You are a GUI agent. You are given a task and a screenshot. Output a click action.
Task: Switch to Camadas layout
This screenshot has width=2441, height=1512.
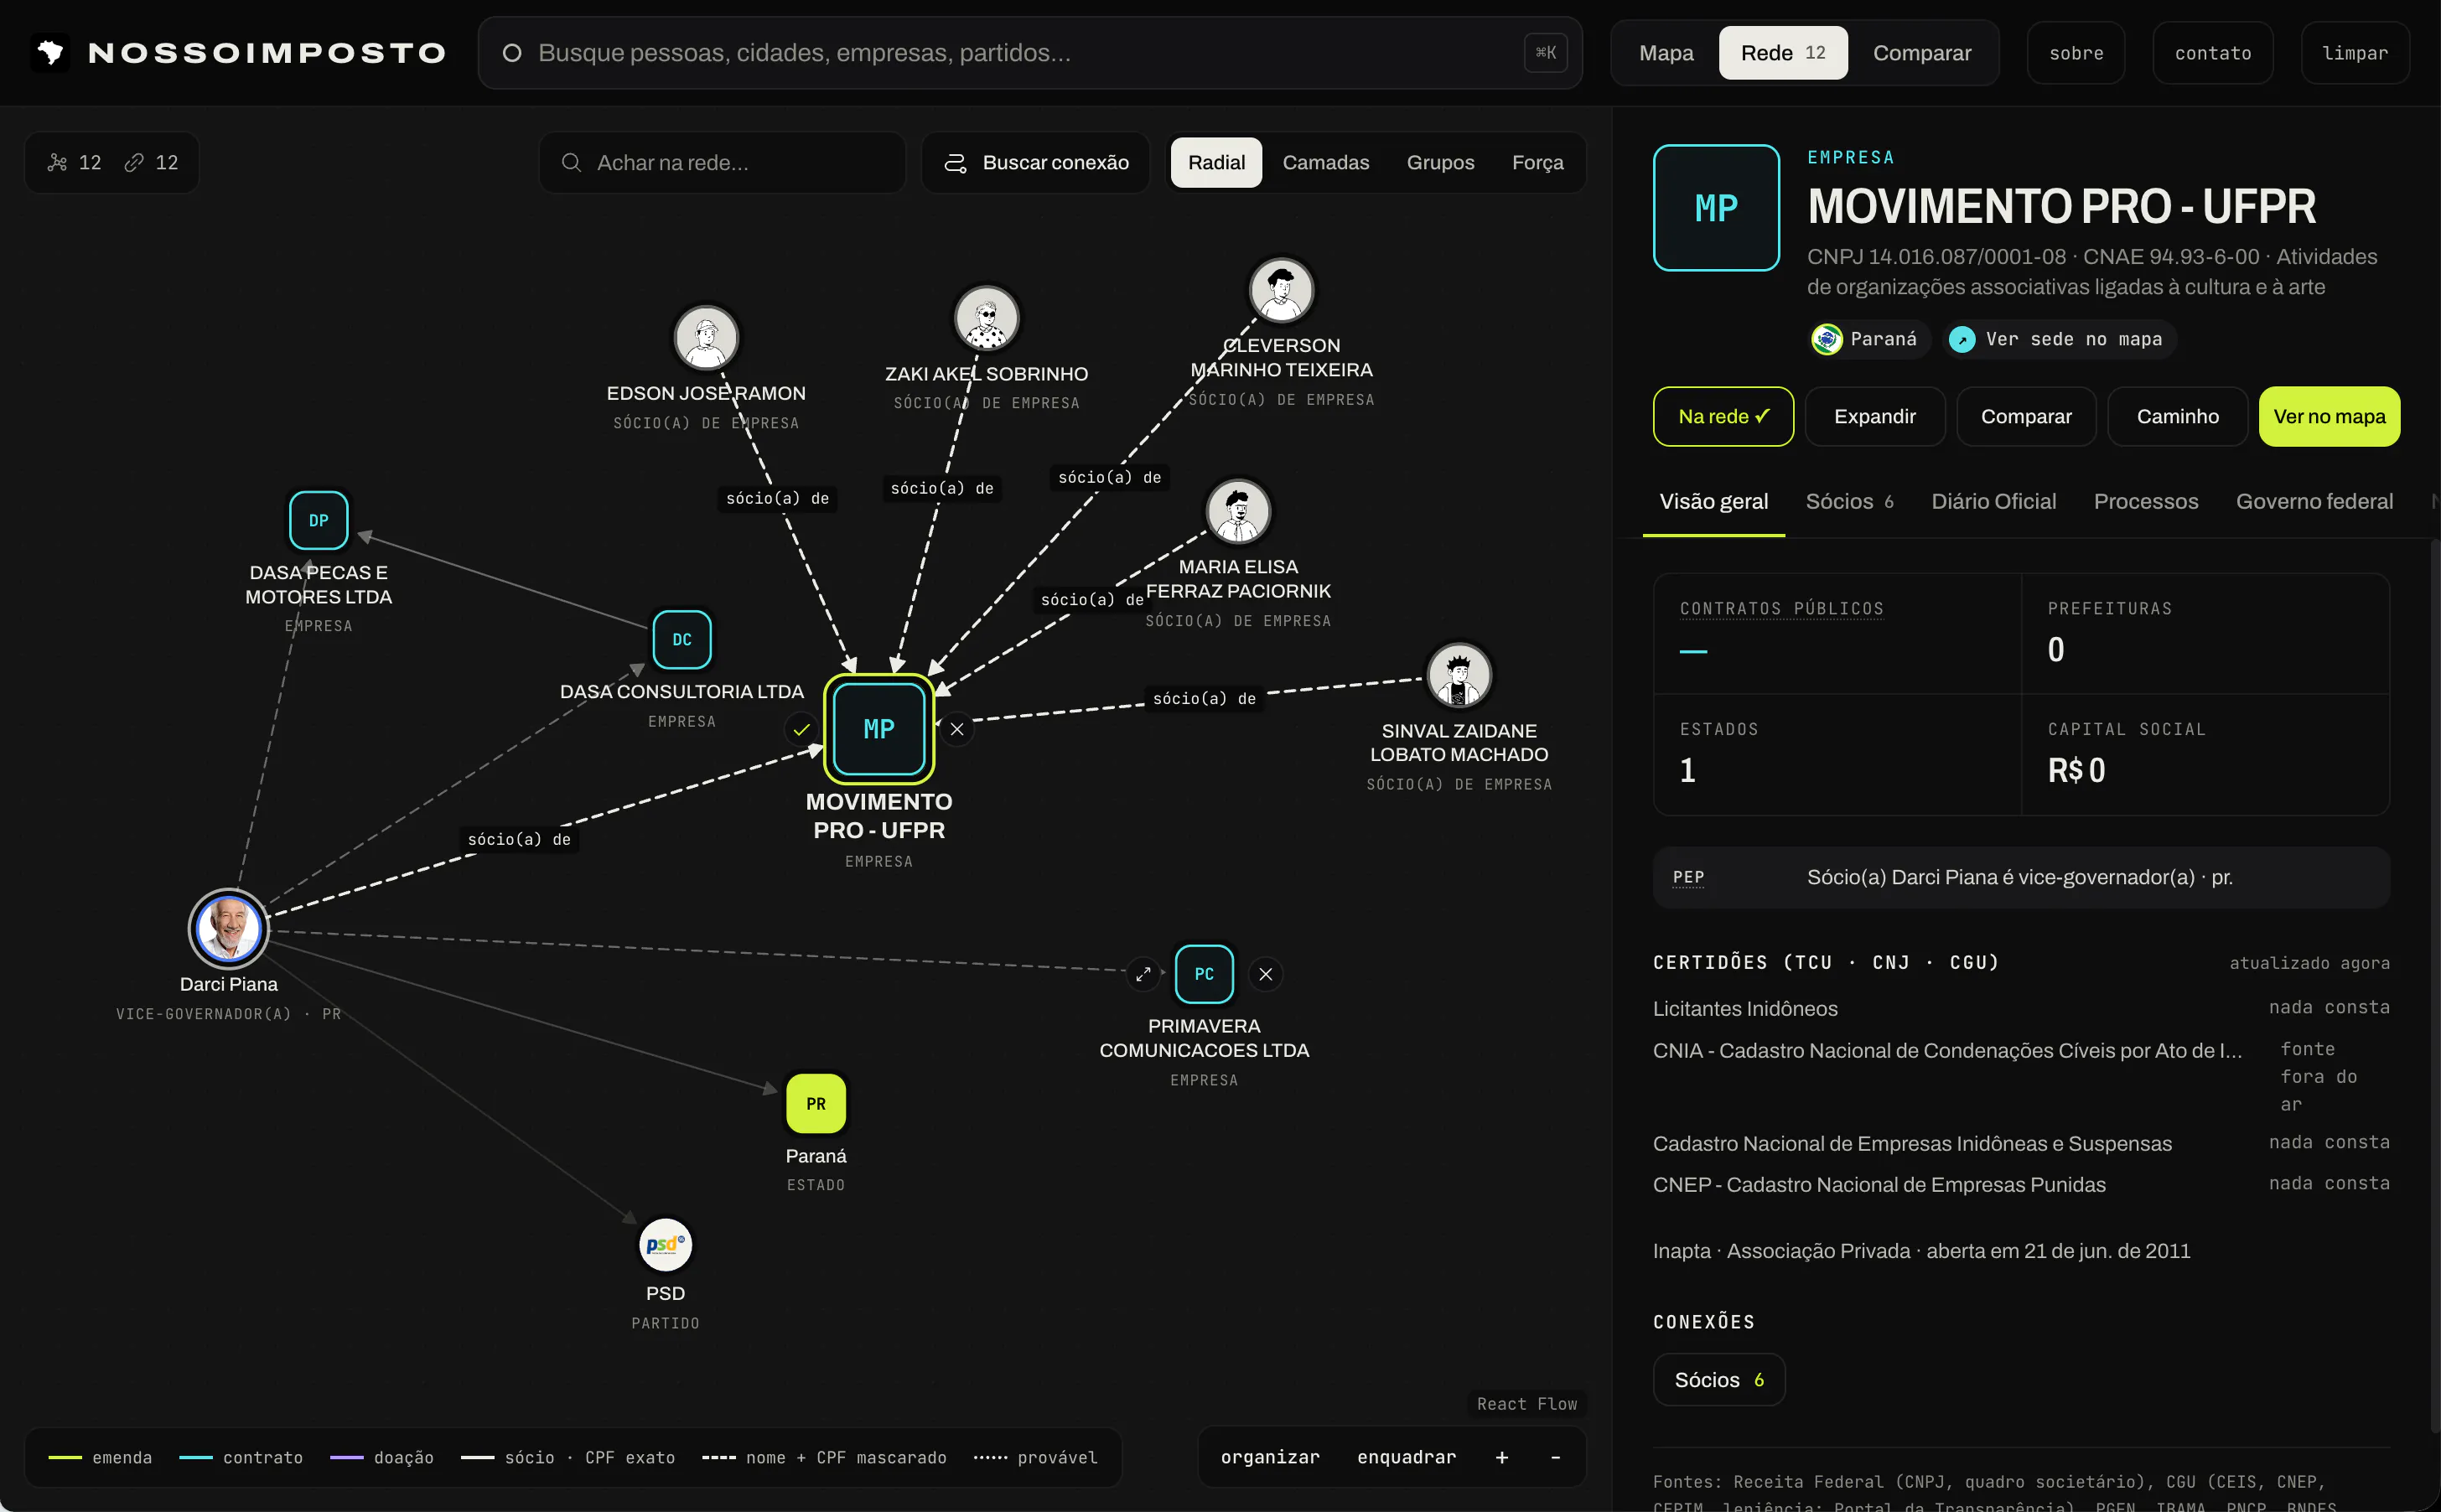point(1325,162)
